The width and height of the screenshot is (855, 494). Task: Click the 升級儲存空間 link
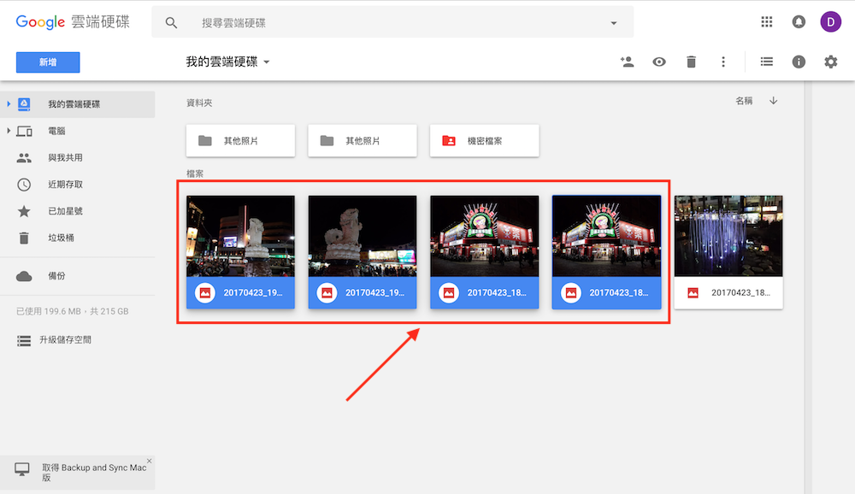[65, 339]
